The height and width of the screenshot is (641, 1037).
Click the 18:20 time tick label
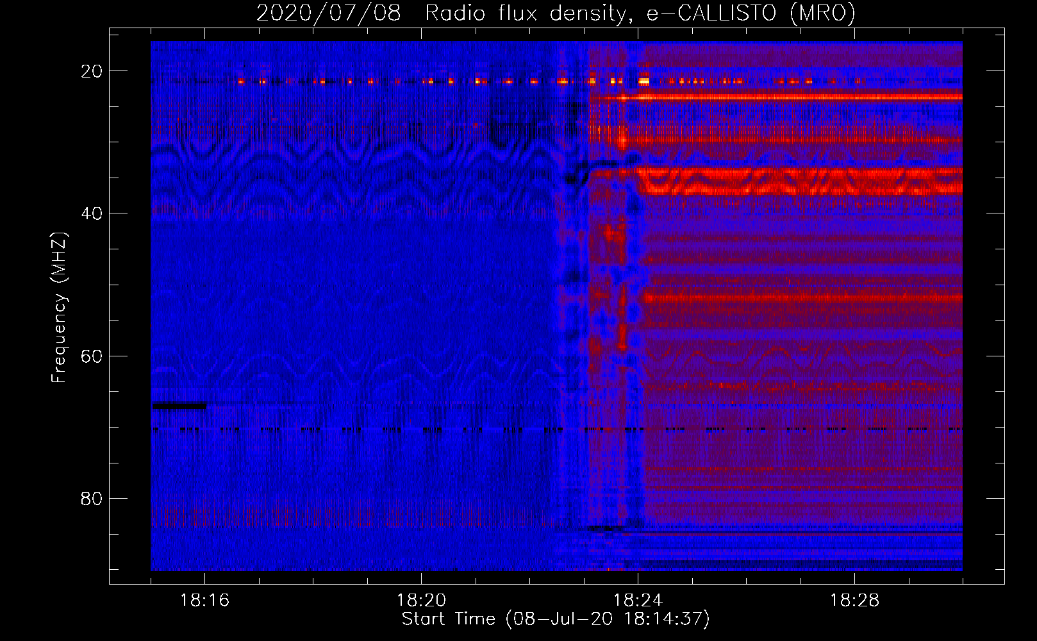[421, 601]
